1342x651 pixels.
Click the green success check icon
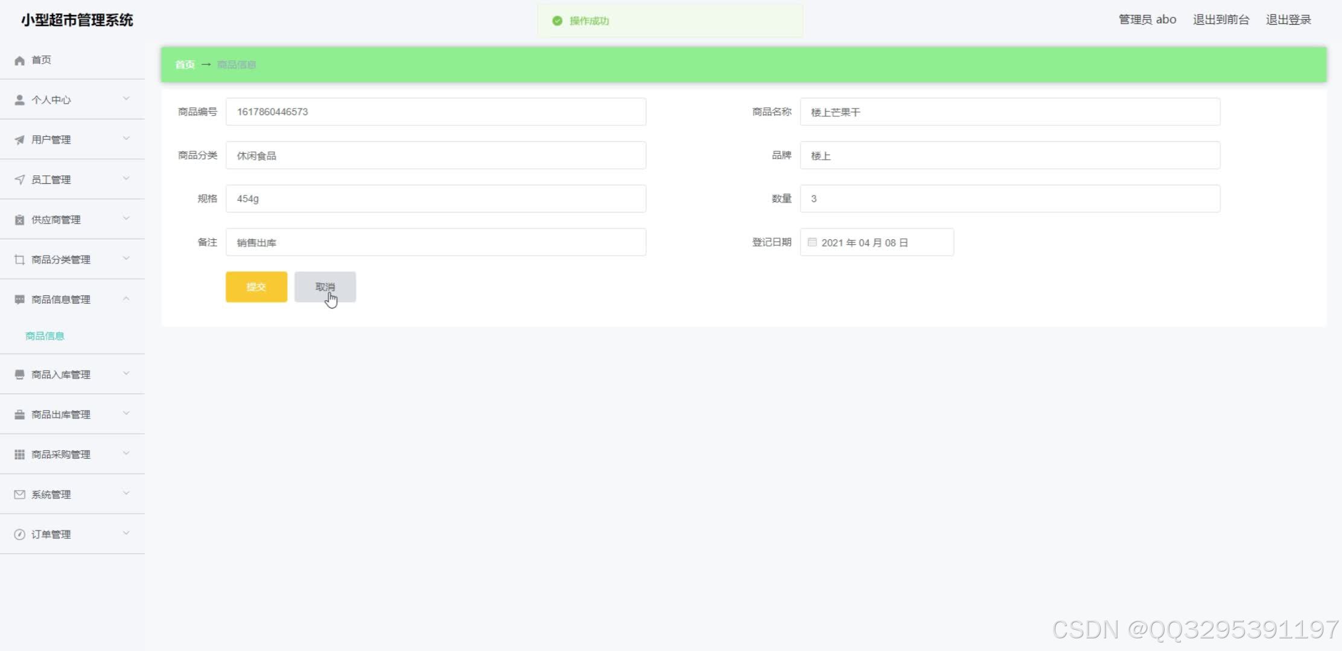557,21
